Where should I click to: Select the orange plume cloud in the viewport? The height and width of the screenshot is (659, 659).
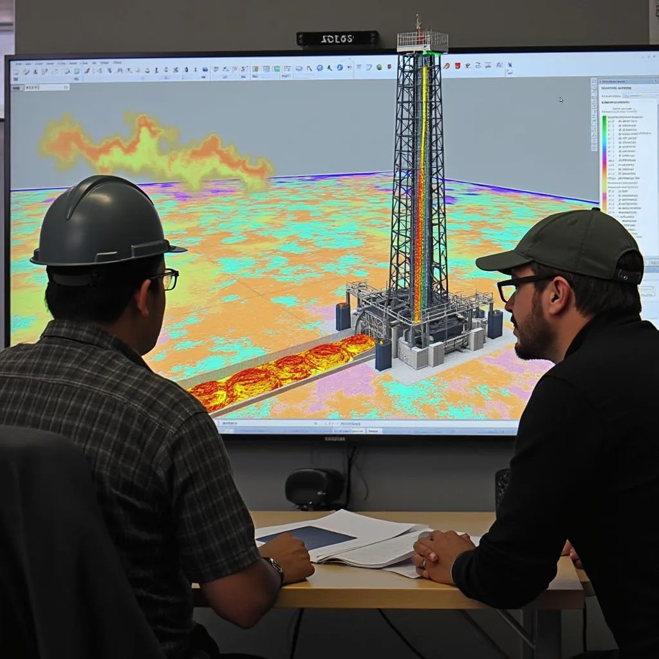(x=154, y=151)
